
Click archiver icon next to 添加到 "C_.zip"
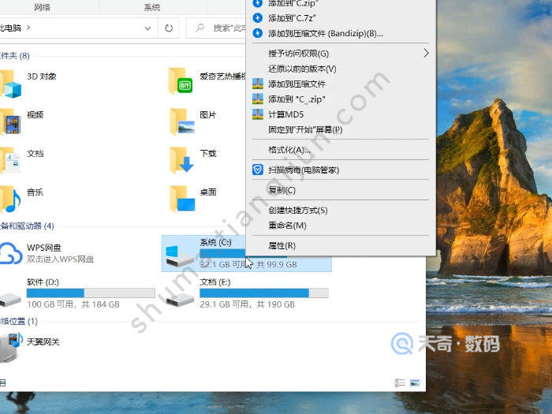258,99
